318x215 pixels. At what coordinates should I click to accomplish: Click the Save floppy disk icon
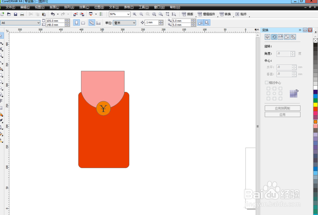click(x=15, y=14)
